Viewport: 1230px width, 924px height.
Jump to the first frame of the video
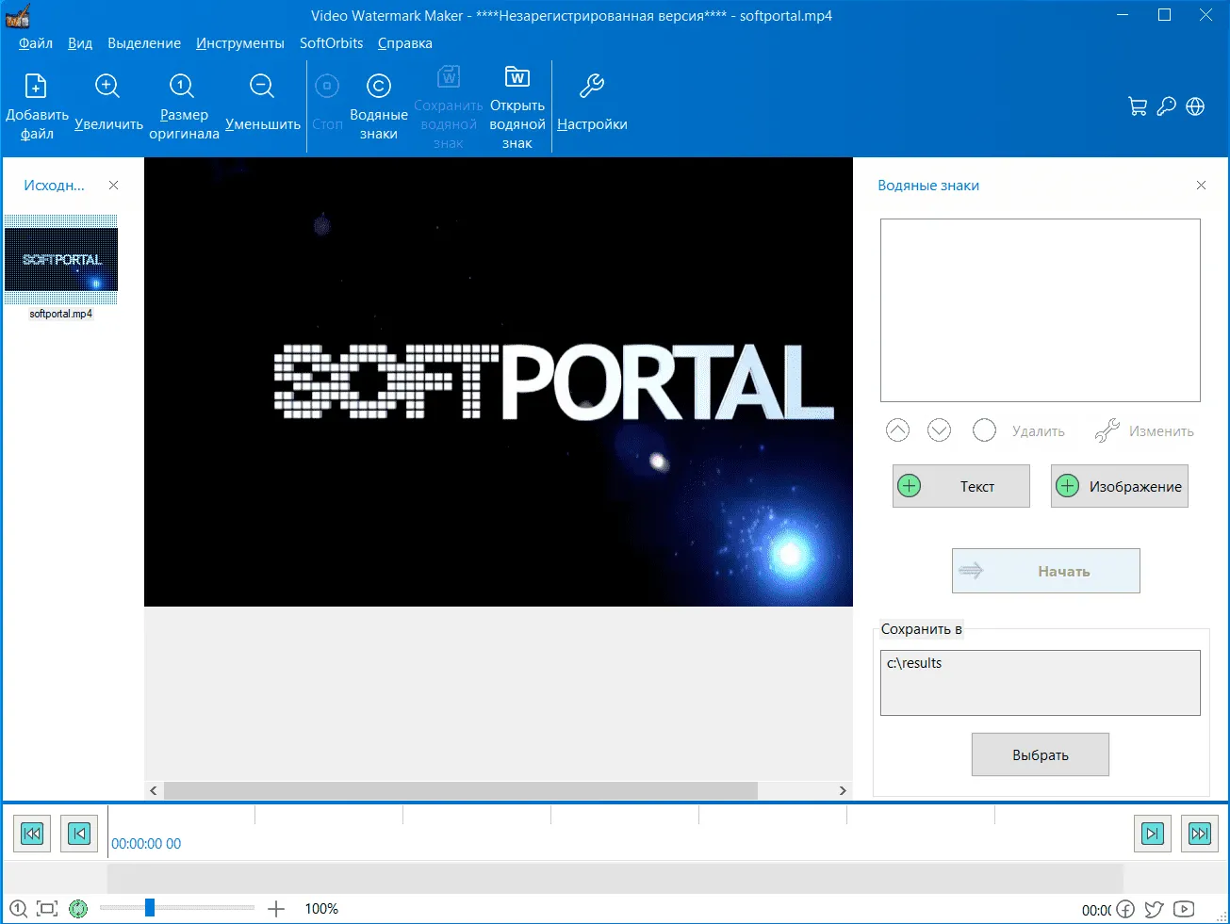32,833
